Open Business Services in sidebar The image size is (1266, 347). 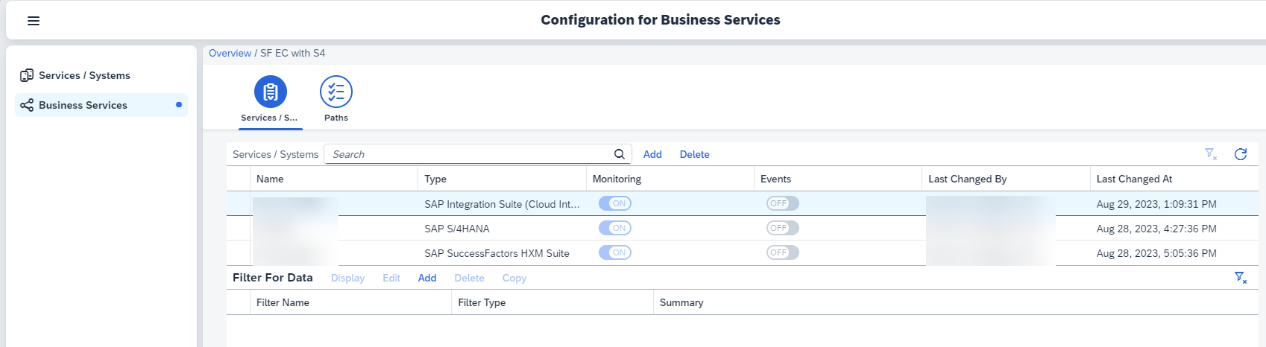(101, 105)
